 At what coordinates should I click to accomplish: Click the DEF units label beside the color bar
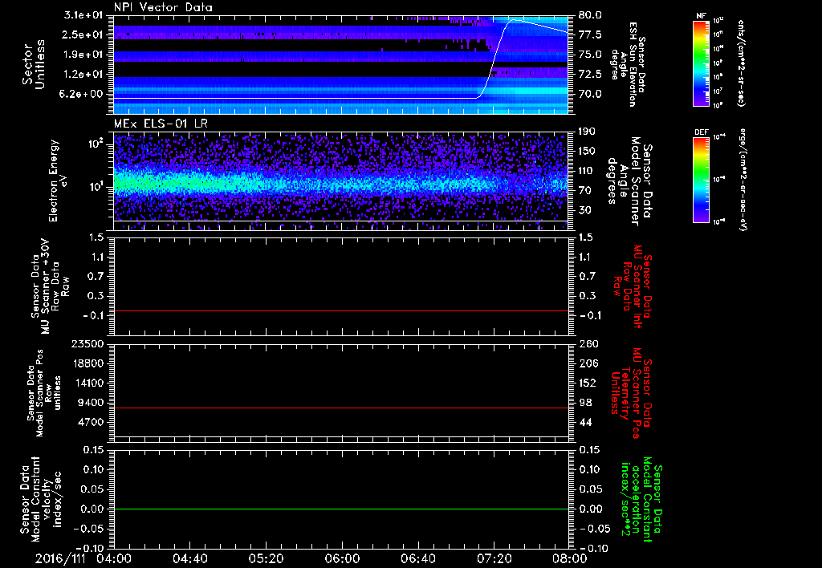click(x=742, y=180)
